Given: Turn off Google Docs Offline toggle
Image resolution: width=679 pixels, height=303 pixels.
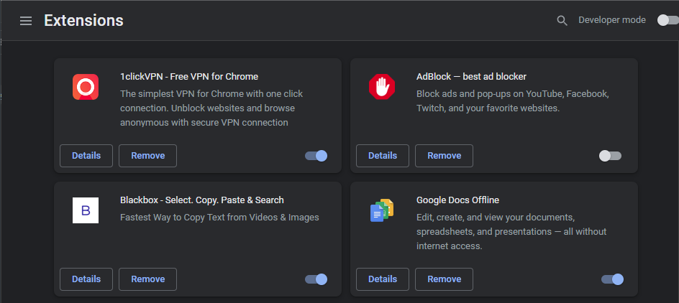Looking at the screenshot, I should 612,279.
